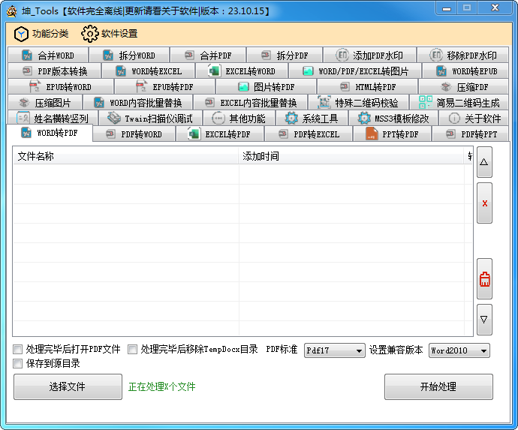Move file up with triangle button

(x=484, y=162)
